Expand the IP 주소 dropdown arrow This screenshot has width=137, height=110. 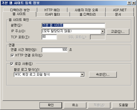coord(103,31)
